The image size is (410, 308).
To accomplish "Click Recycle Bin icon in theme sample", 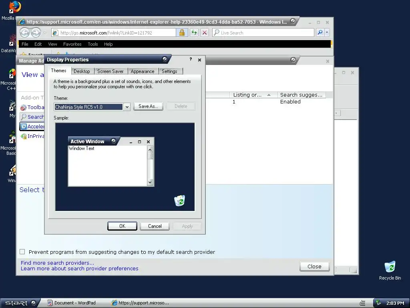I will pos(180,201).
